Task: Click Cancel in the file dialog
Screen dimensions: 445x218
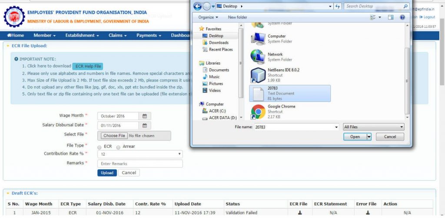Action: pos(390,137)
